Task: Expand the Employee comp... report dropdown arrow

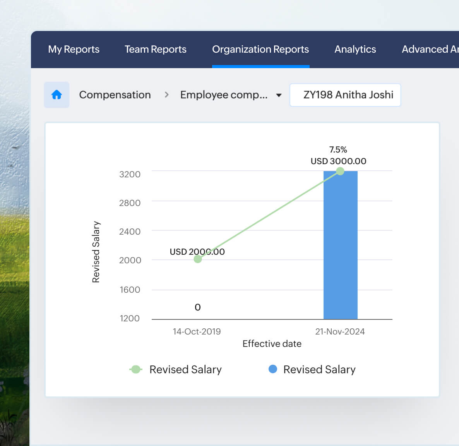Action: click(279, 95)
